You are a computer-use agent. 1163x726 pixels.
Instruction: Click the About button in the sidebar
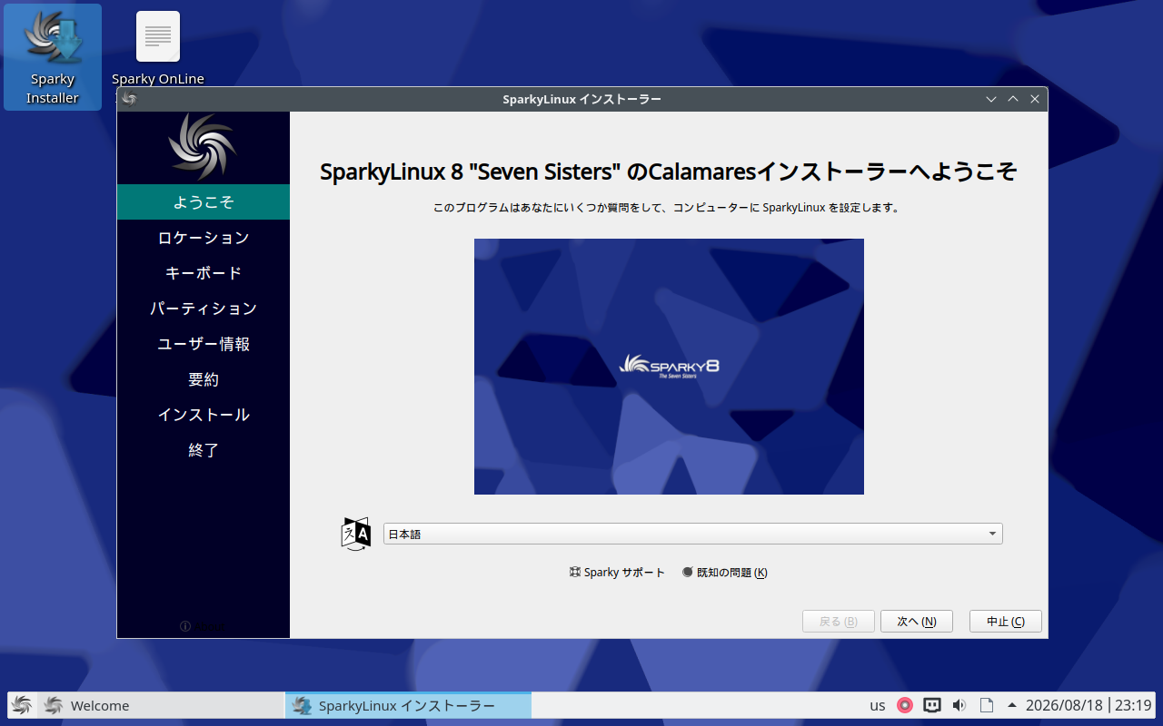click(204, 626)
